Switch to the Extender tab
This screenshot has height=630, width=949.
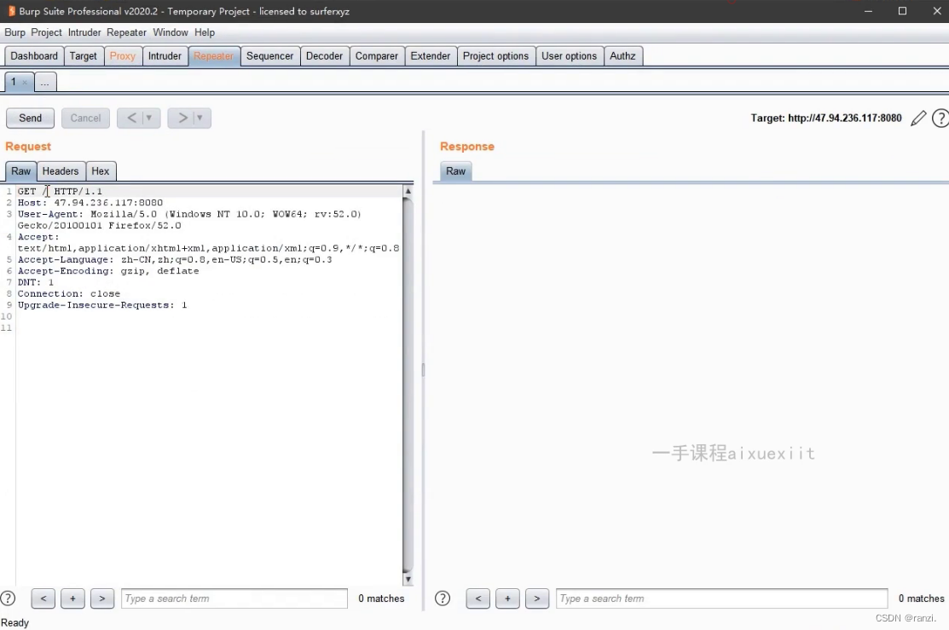click(x=431, y=56)
